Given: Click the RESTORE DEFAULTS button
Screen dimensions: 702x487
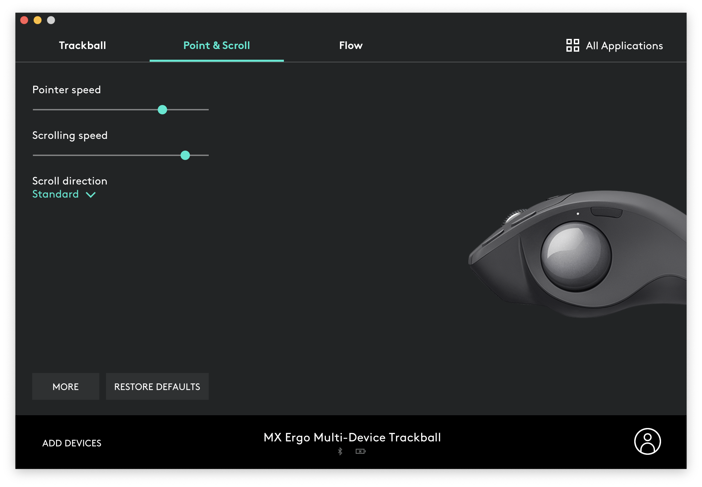Looking at the screenshot, I should point(157,386).
